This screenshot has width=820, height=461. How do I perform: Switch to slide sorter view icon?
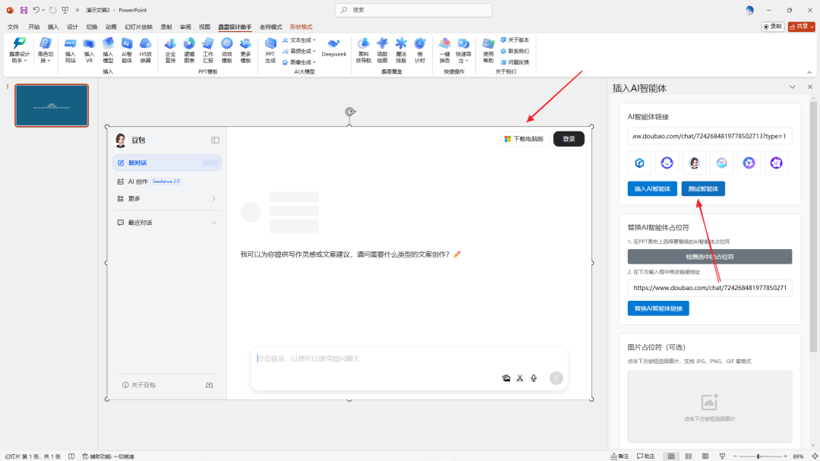coord(688,456)
